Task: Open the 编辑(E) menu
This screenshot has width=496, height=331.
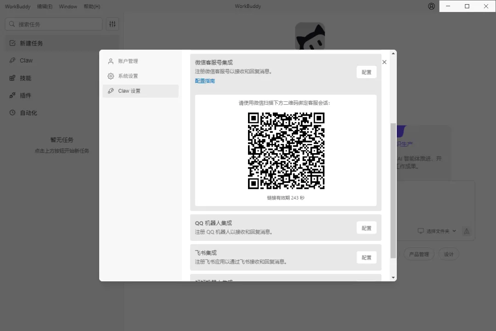Action: [x=45, y=6]
